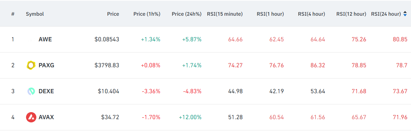
Task: Sort by RSI(12 hour) column
Action: 351,14
